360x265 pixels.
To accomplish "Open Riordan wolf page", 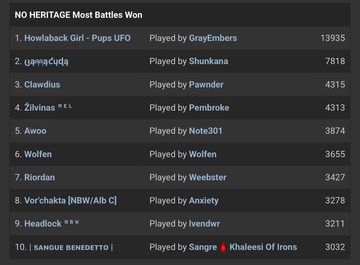I will (x=40, y=177).
